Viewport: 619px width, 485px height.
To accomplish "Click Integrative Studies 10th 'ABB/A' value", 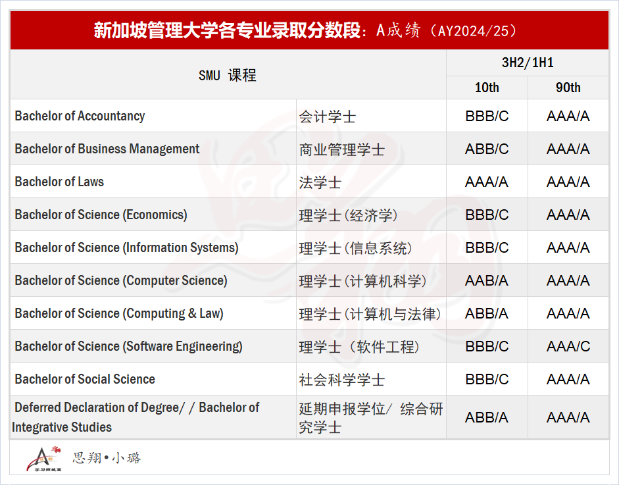I will click(x=487, y=417).
